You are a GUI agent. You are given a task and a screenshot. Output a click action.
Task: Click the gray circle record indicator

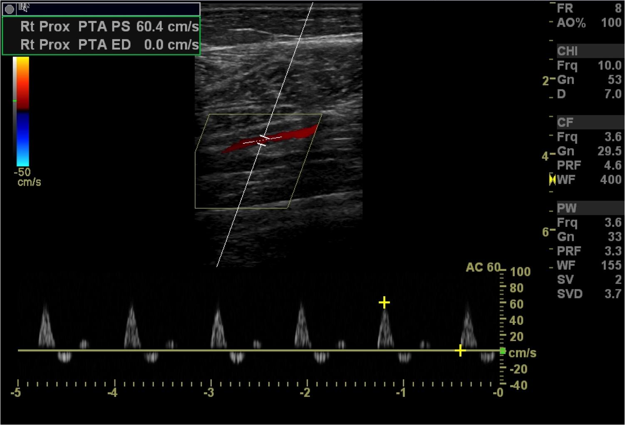[9, 9]
